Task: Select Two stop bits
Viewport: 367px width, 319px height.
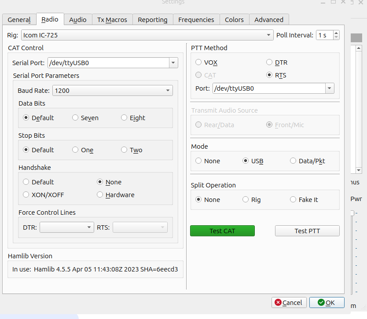Action: [x=125, y=150]
